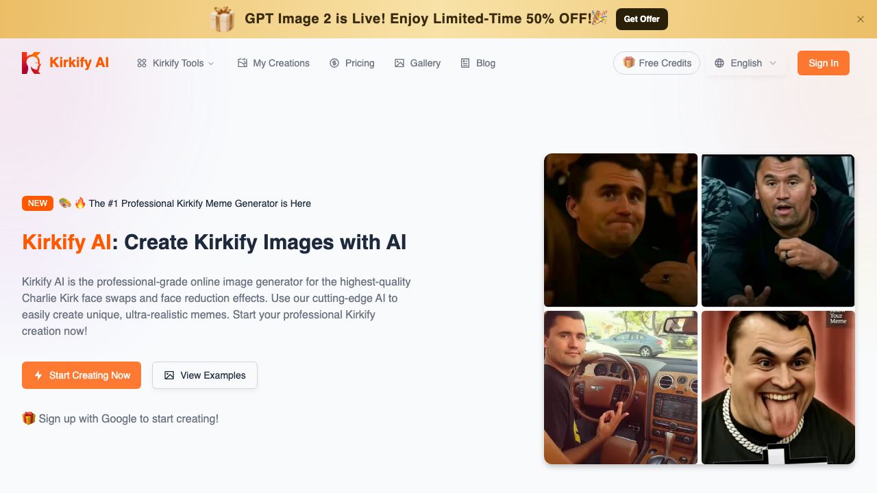Open the English language dropdown
Viewport: 877px width, 493px height.
point(745,63)
